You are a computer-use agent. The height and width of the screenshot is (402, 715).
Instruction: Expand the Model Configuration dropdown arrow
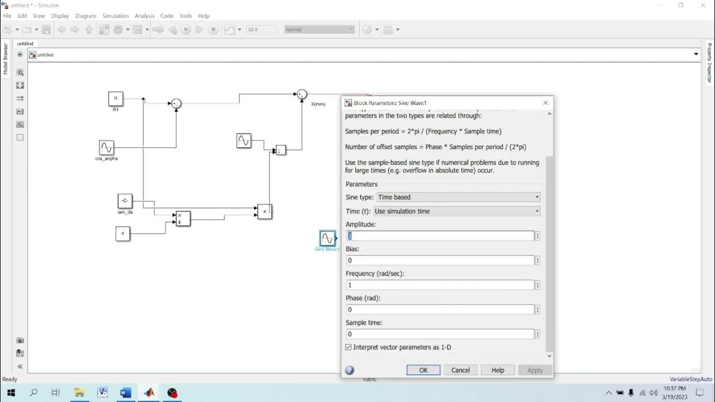pyautogui.click(x=127, y=30)
